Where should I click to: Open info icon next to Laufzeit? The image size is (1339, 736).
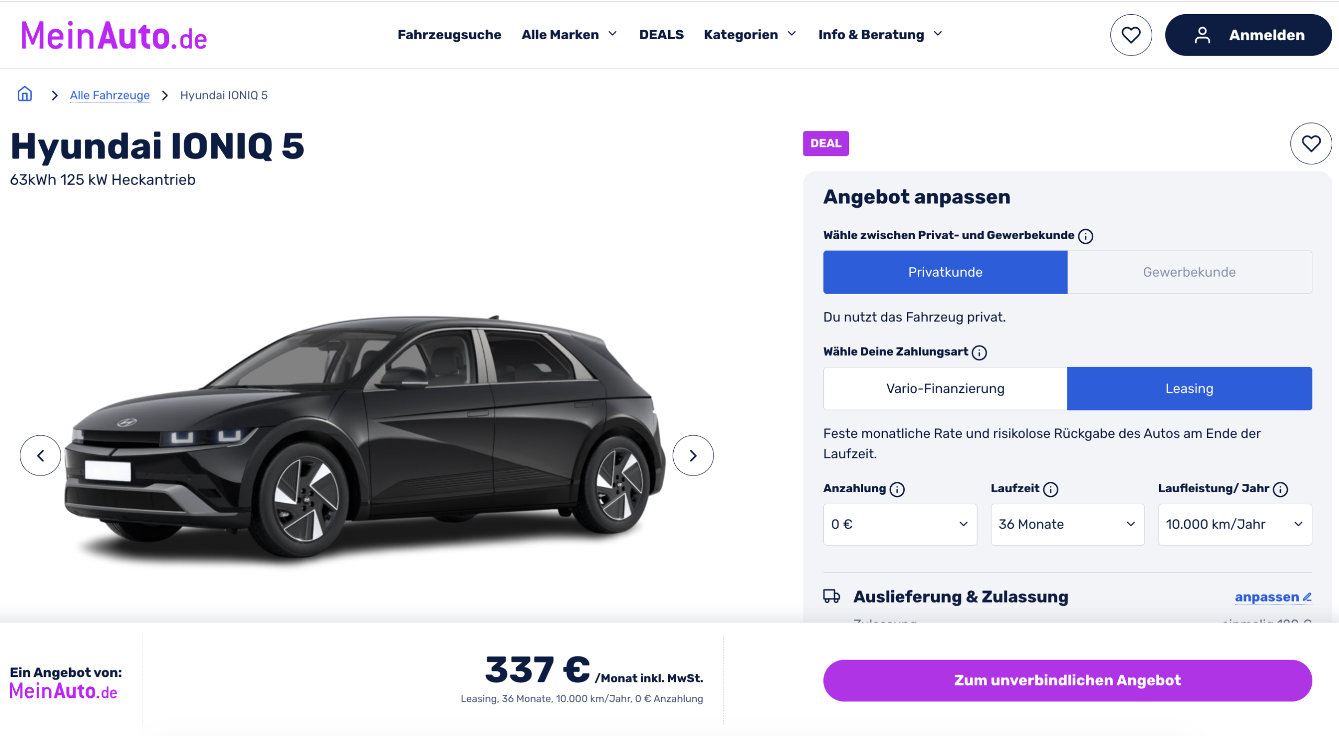tap(1050, 489)
